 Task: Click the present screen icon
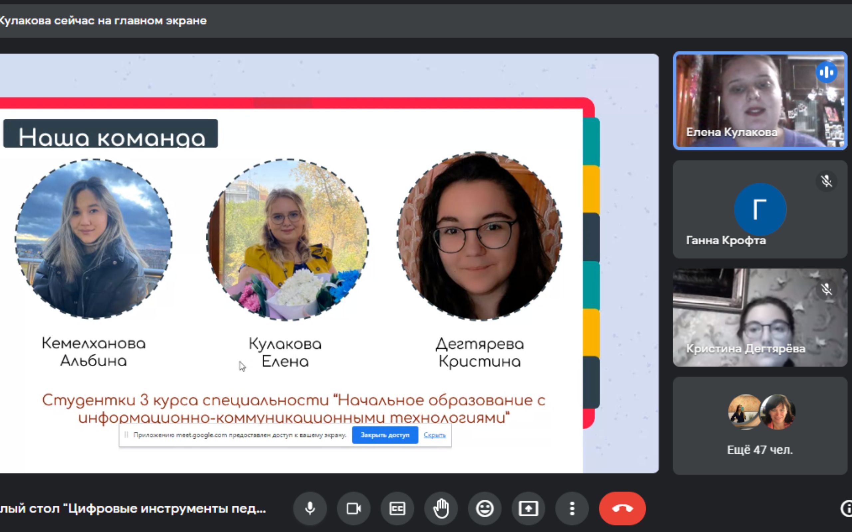tap(528, 508)
